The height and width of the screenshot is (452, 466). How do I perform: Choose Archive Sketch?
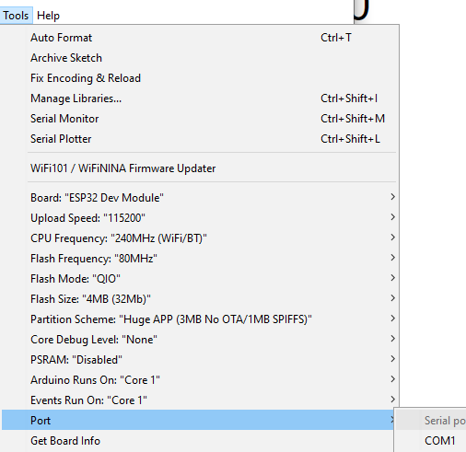click(199, 58)
